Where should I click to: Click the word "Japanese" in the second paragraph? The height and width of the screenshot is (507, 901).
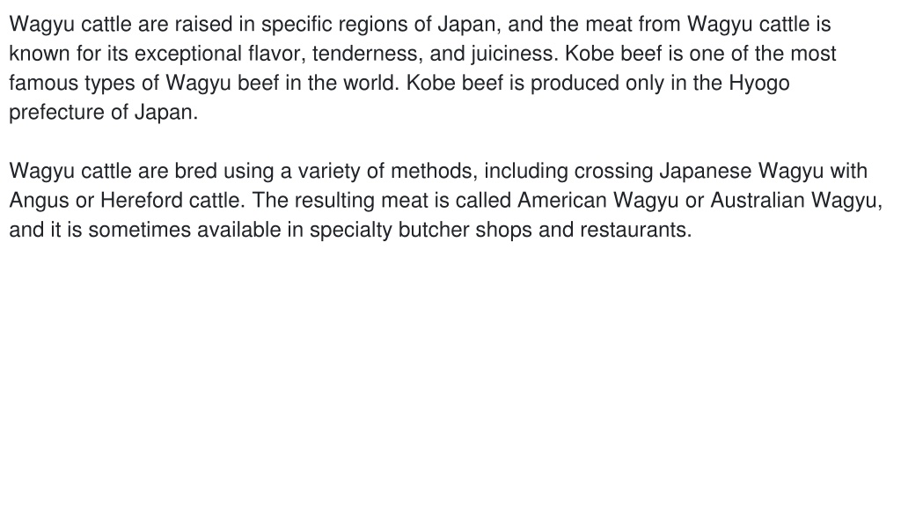pos(705,172)
